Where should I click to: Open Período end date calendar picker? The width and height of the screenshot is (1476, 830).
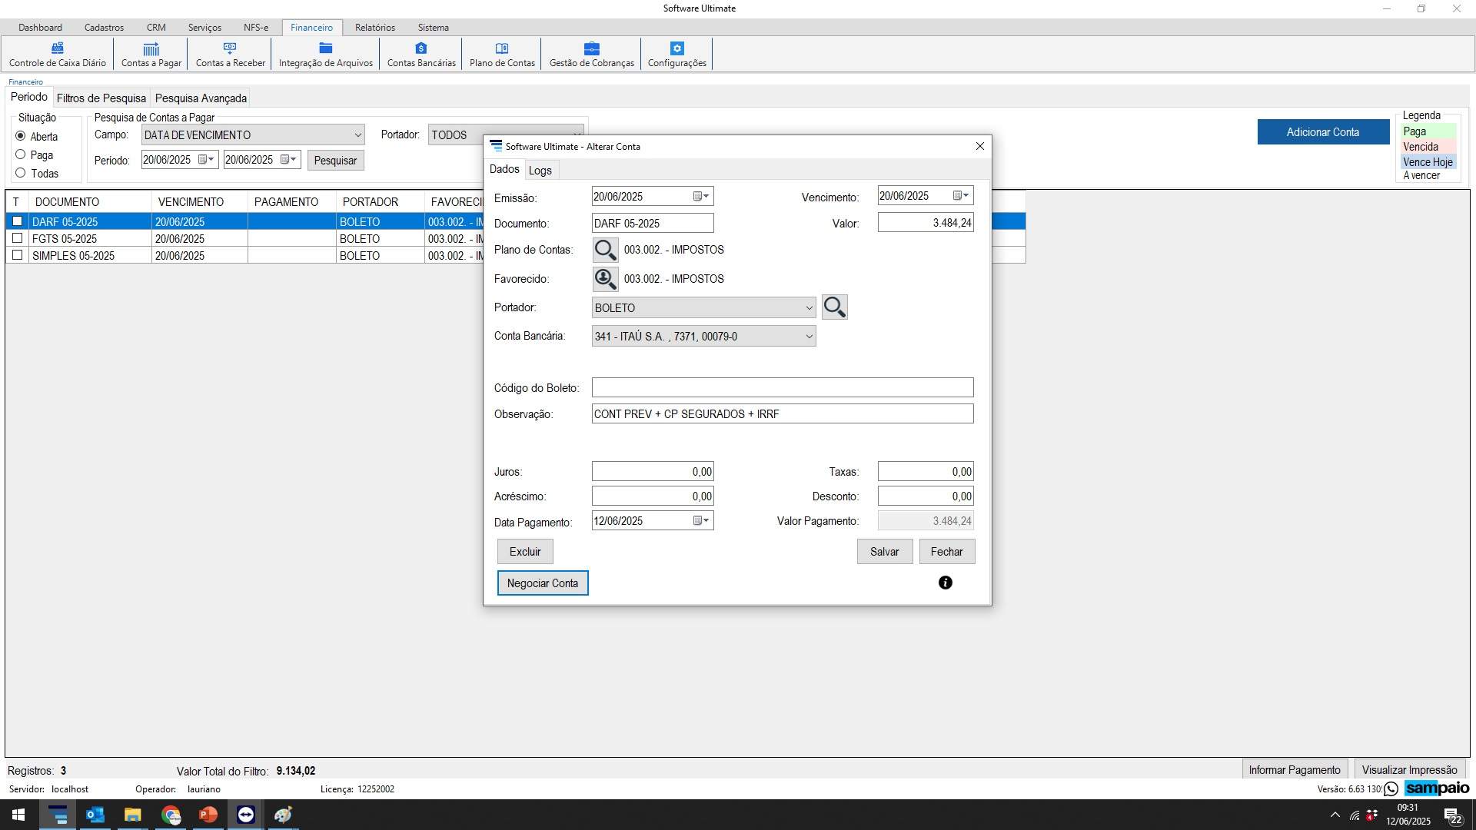[288, 160]
